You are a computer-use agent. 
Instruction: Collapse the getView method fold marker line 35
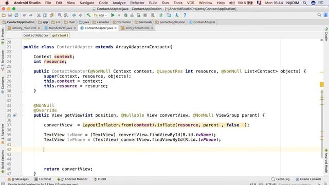22,115
